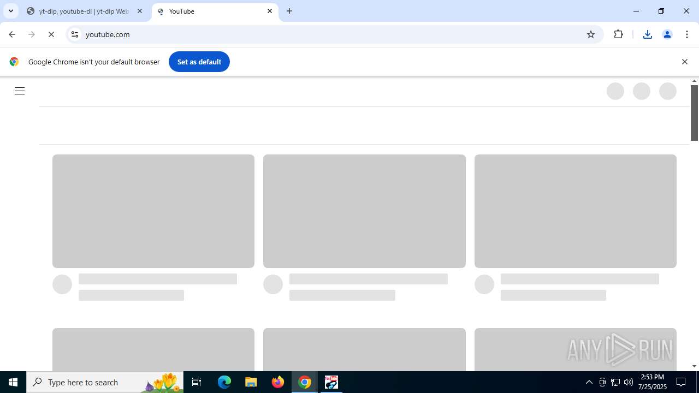Image resolution: width=699 pixels, height=393 pixels.
Task: Dismiss the default browser infobar
Action: click(x=684, y=62)
